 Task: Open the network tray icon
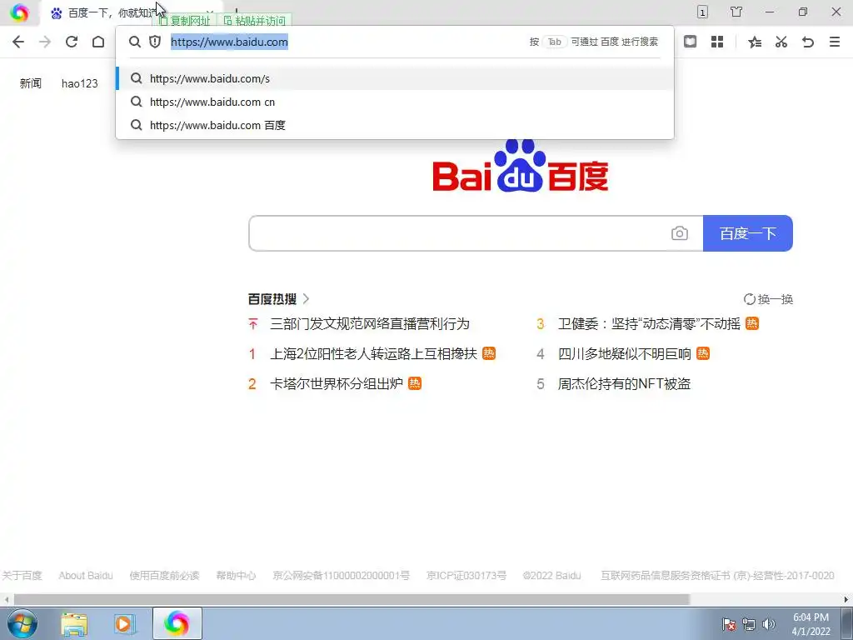point(749,624)
